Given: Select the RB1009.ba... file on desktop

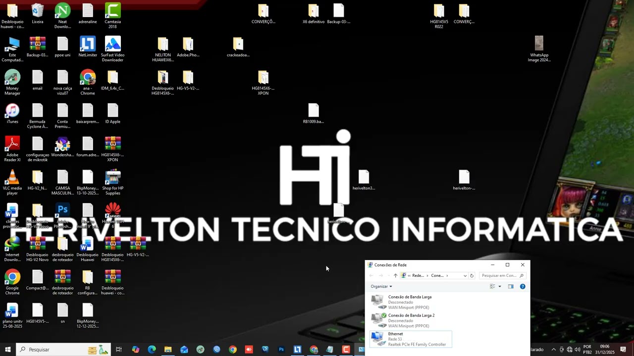Looking at the screenshot, I should (x=314, y=113).
